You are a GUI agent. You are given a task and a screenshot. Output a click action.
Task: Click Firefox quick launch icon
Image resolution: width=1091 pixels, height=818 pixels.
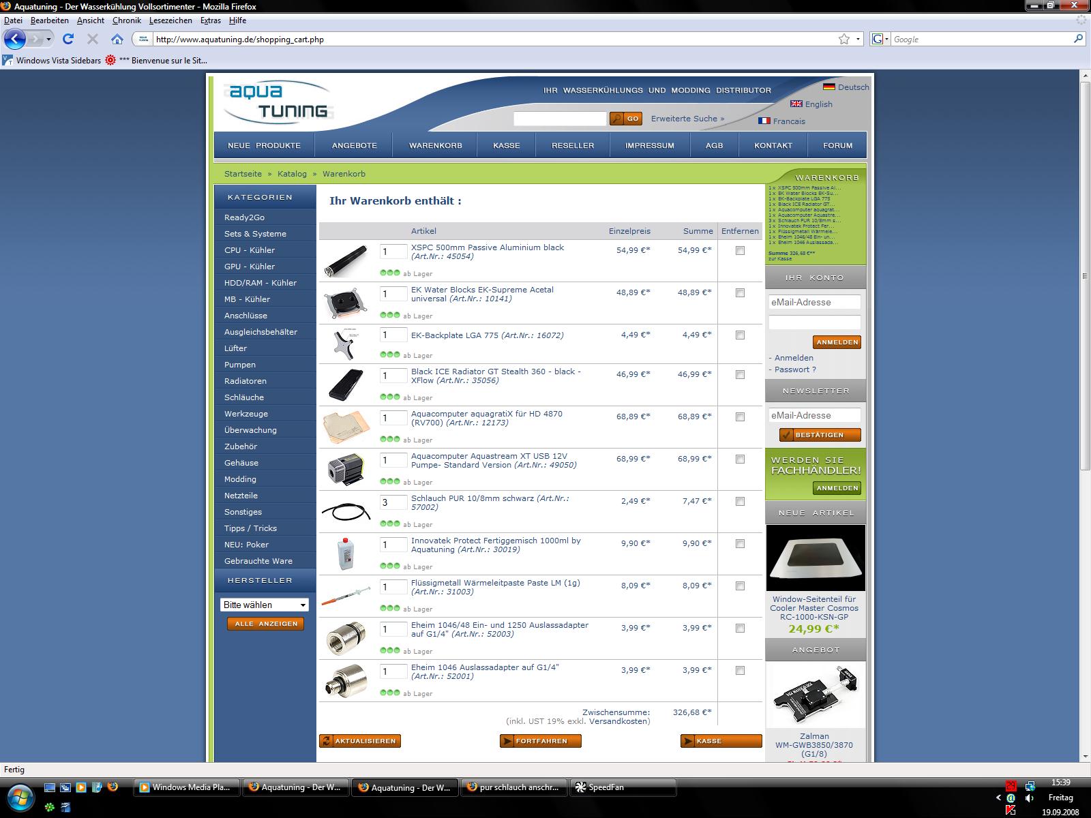[113, 787]
